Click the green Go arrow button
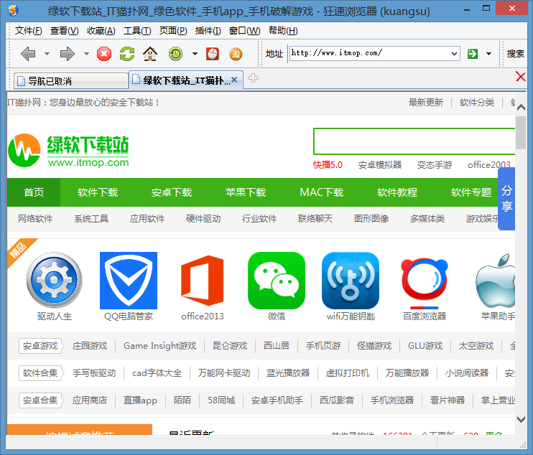This screenshot has height=455, width=533. click(473, 54)
